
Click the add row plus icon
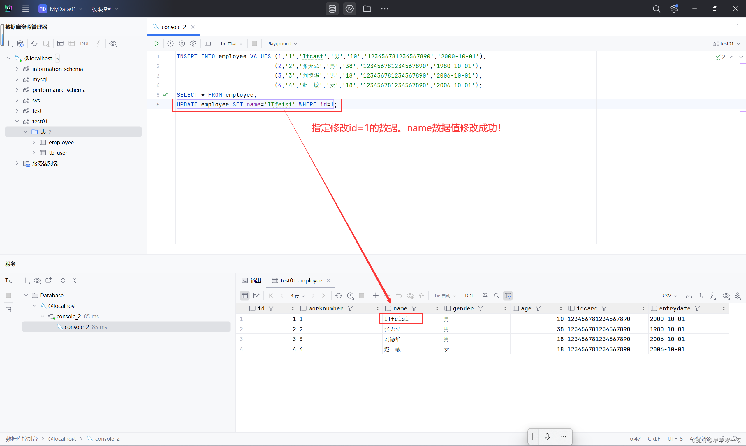(x=376, y=296)
